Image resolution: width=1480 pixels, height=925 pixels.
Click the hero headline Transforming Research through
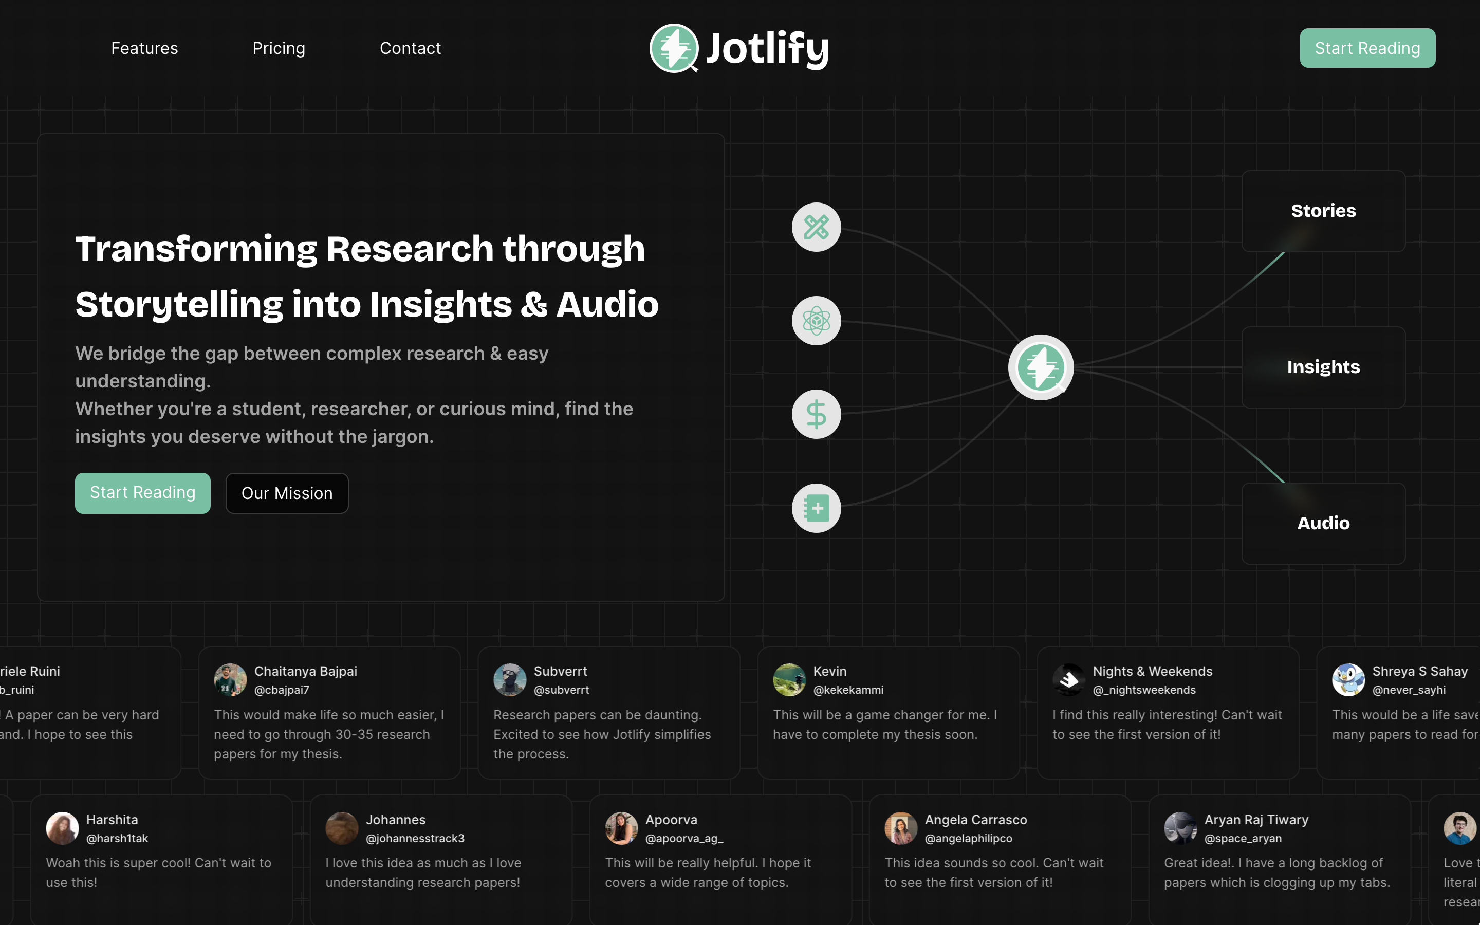tap(360, 249)
